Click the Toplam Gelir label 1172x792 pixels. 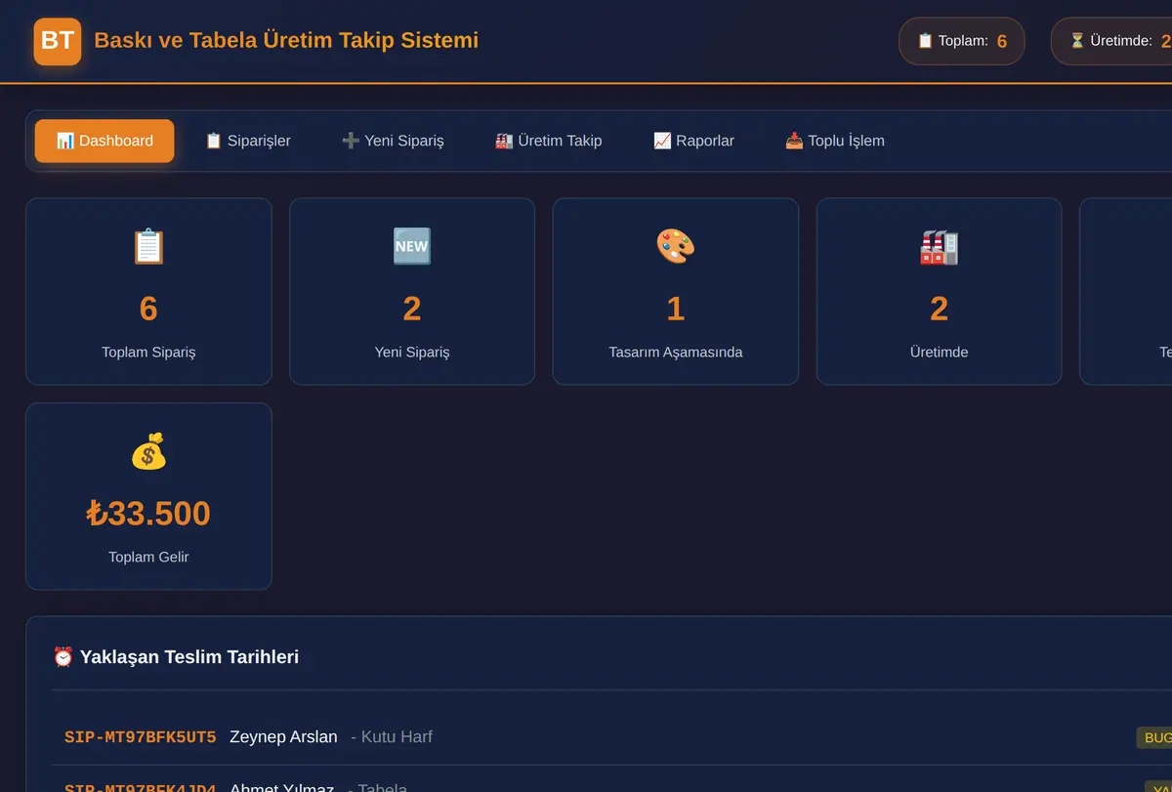148,557
